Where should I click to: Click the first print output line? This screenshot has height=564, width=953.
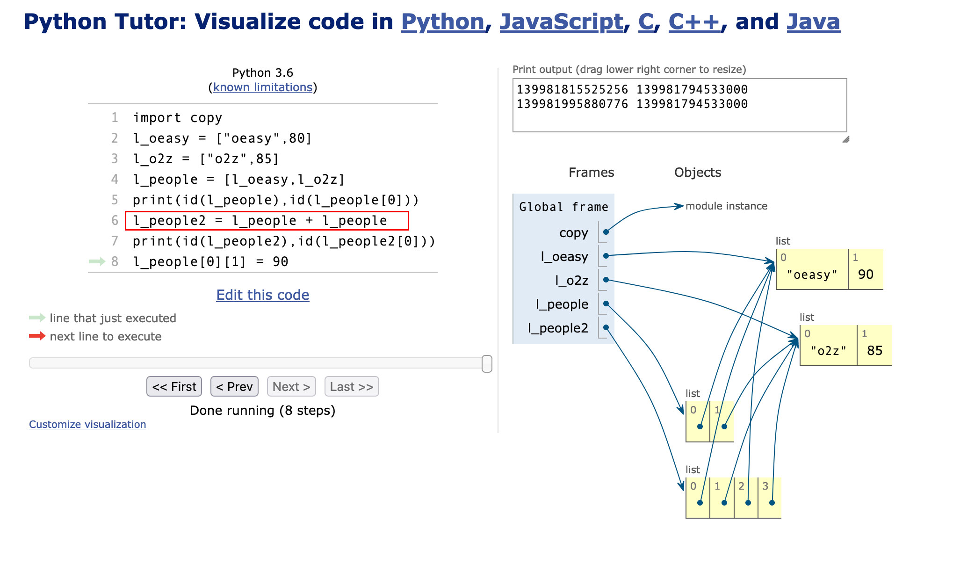(x=632, y=89)
